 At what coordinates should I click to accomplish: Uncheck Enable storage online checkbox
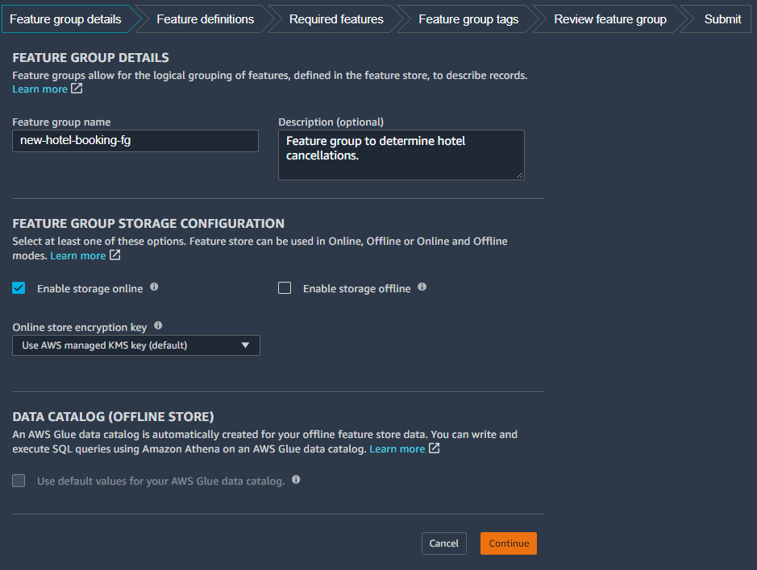[x=19, y=288]
